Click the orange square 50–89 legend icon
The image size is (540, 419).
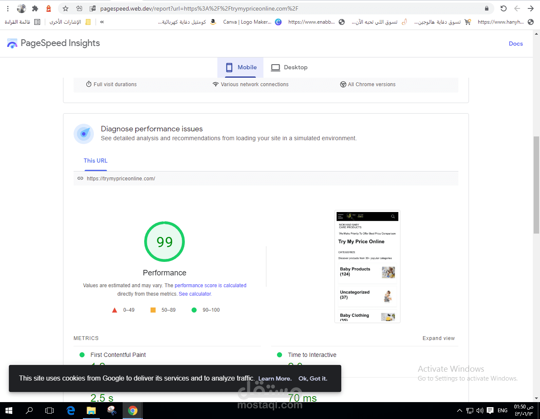point(153,310)
